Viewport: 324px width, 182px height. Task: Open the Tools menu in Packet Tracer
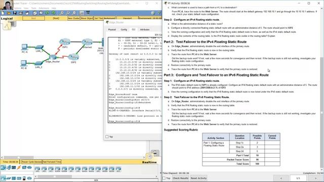(x=34, y=8)
